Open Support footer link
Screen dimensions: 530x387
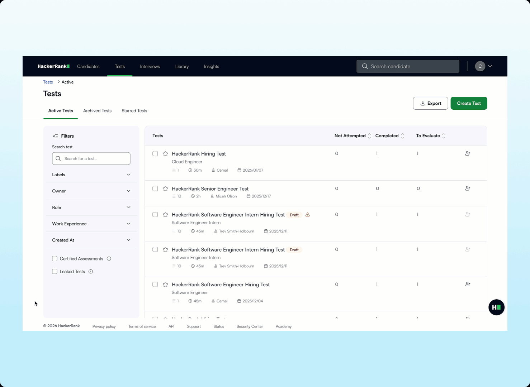(194, 326)
